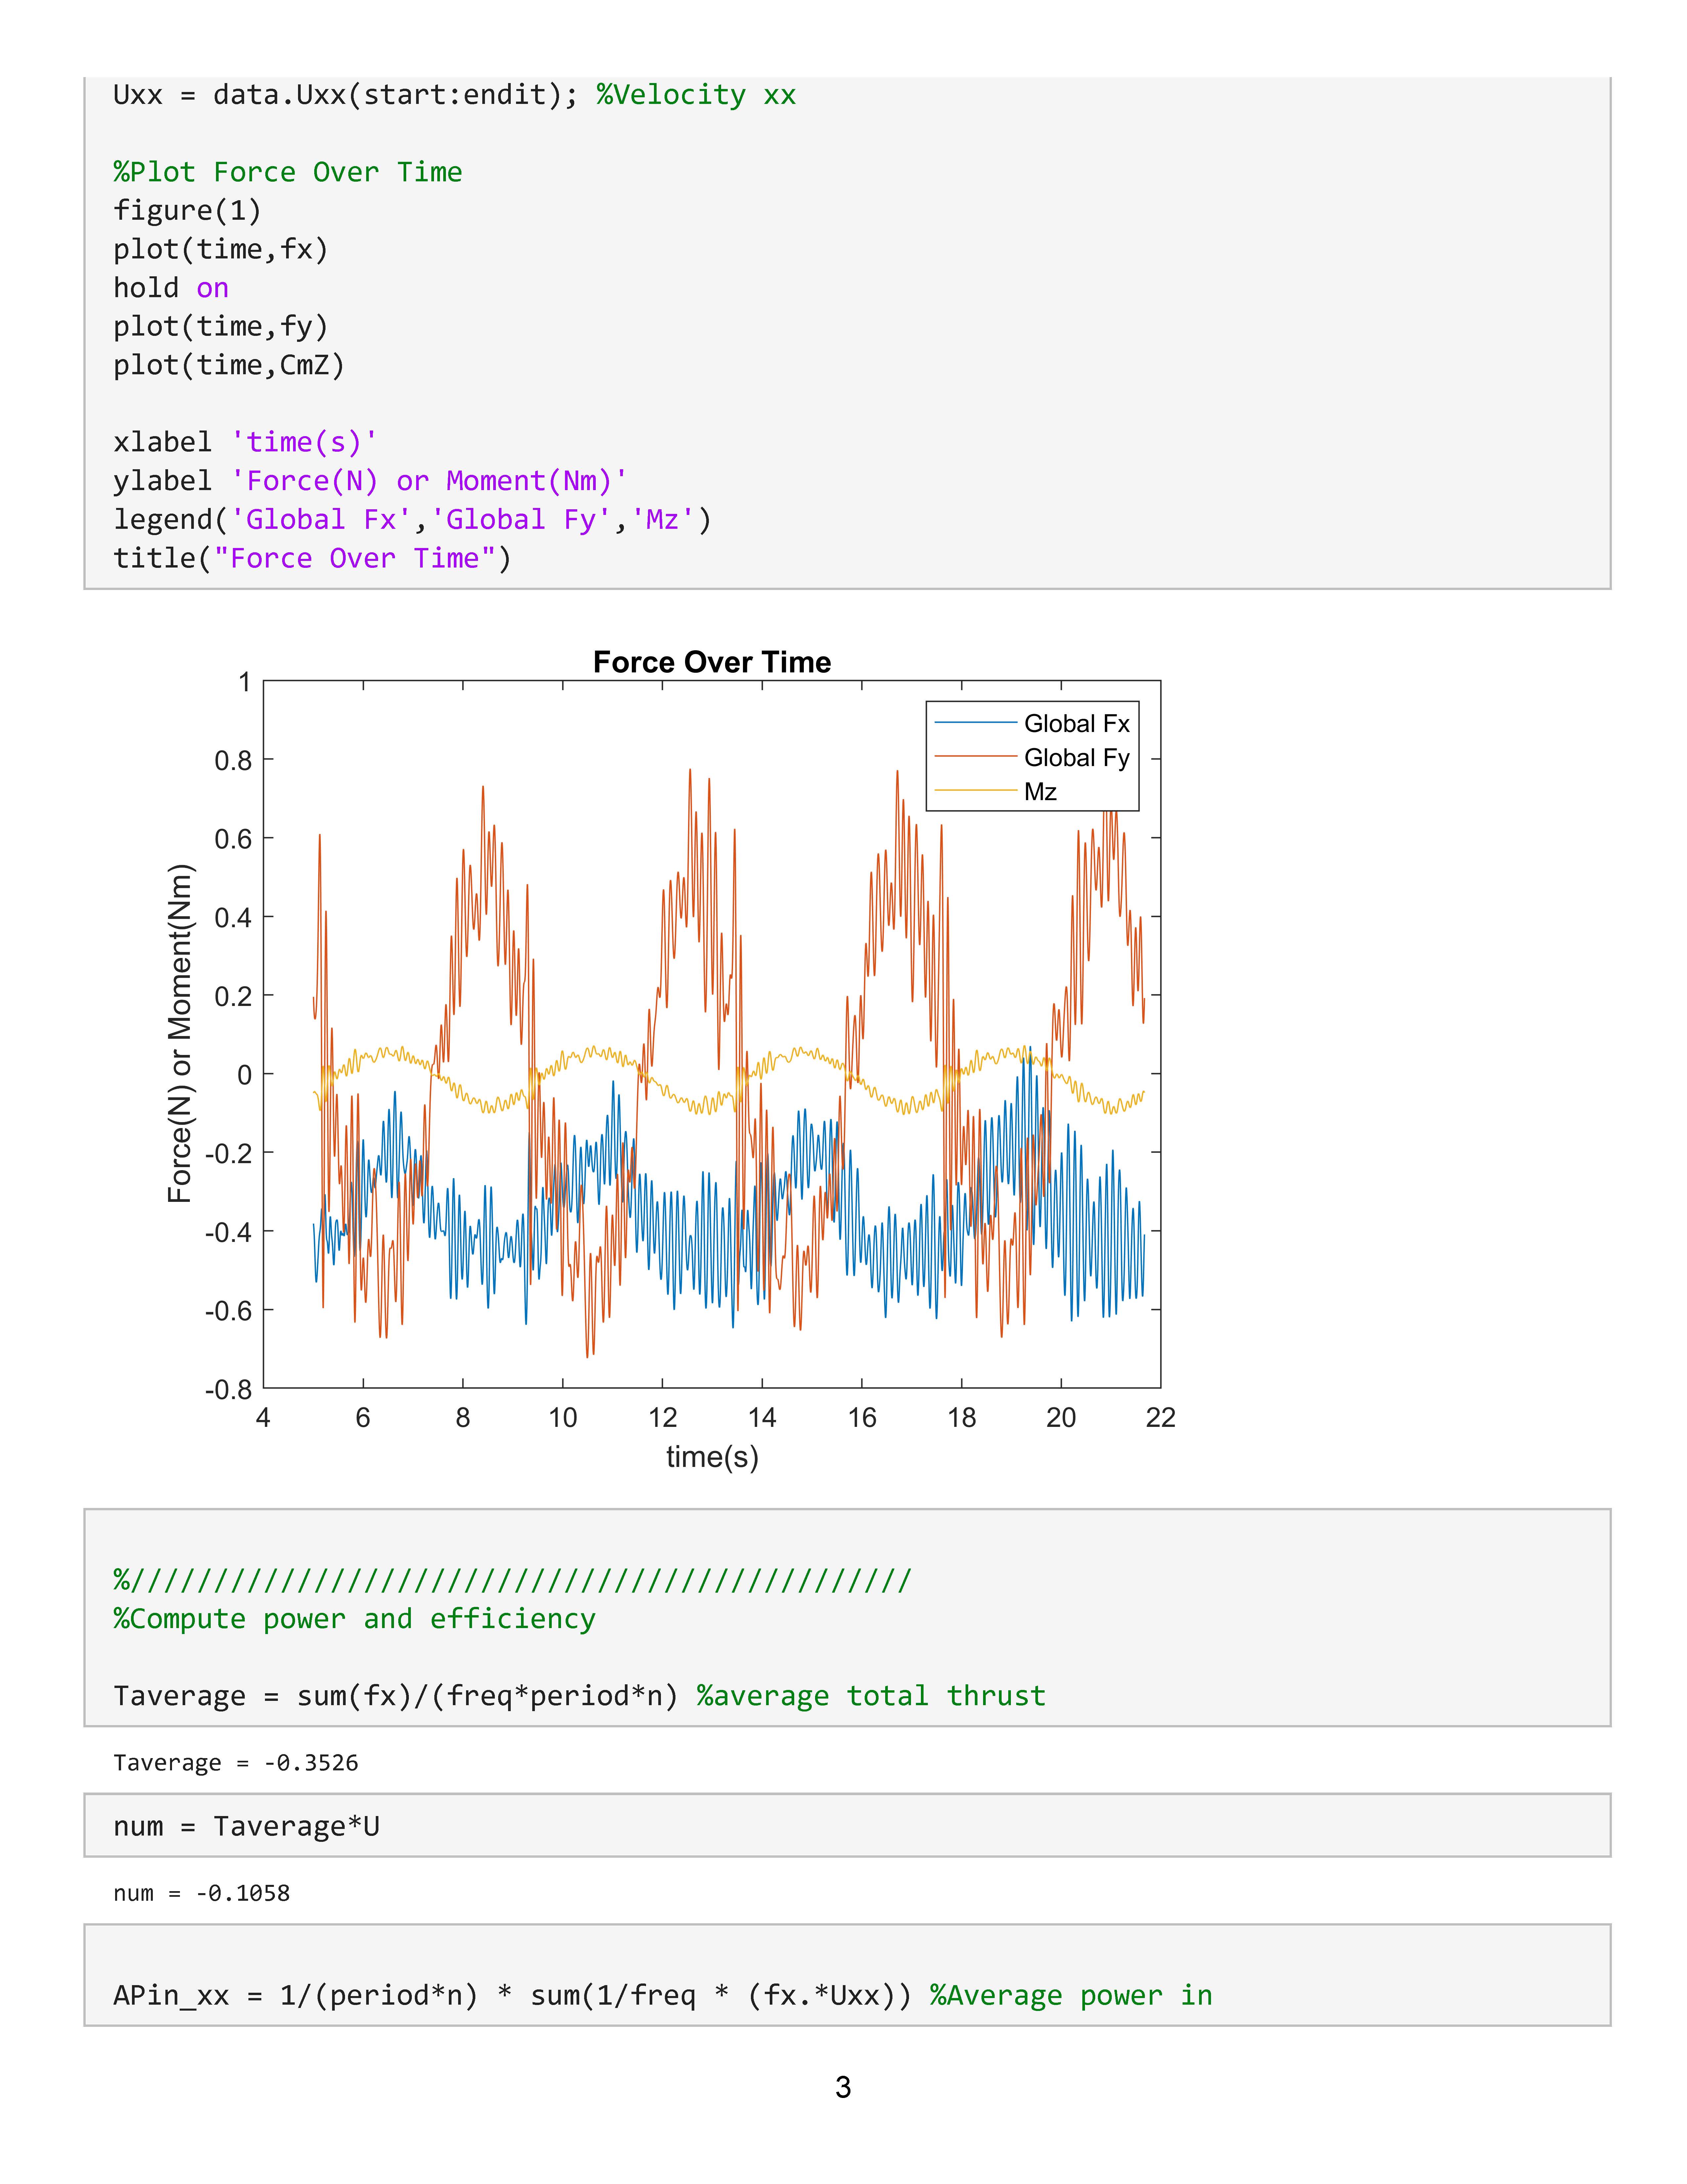Select the '-0.4' y-axis tick label

[229, 1232]
